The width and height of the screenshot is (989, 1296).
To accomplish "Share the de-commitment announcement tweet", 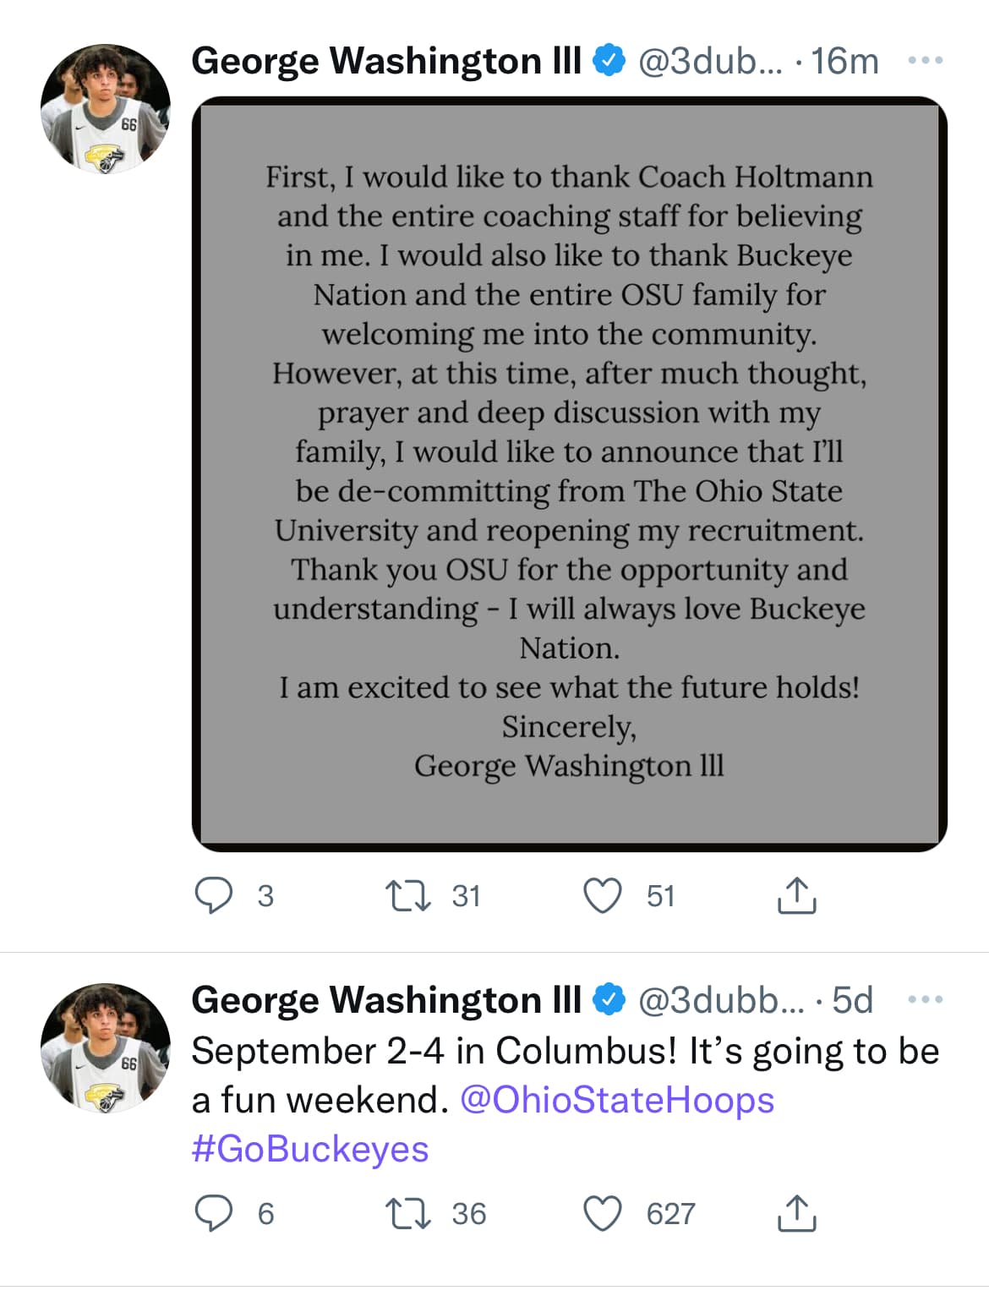I will 796,895.
